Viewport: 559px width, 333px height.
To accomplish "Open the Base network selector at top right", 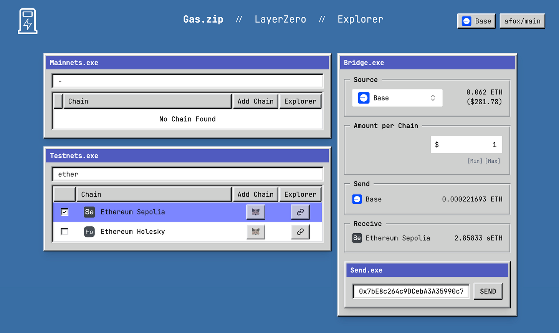I will 476,21.
